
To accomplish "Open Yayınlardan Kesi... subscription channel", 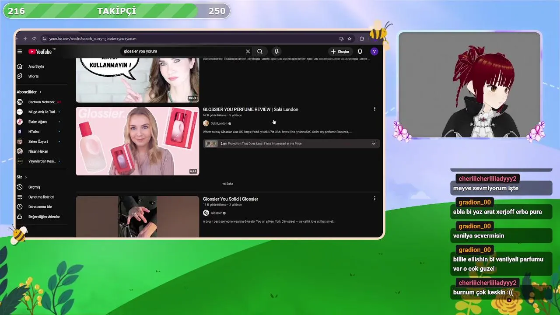I will point(38,161).
